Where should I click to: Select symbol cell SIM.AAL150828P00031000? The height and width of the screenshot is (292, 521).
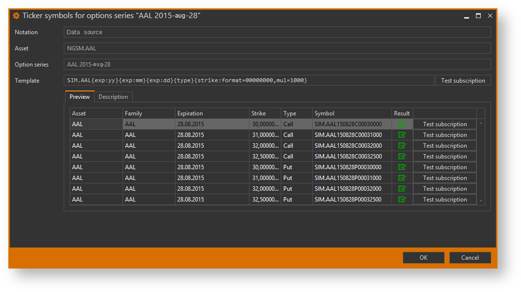coord(352,178)
